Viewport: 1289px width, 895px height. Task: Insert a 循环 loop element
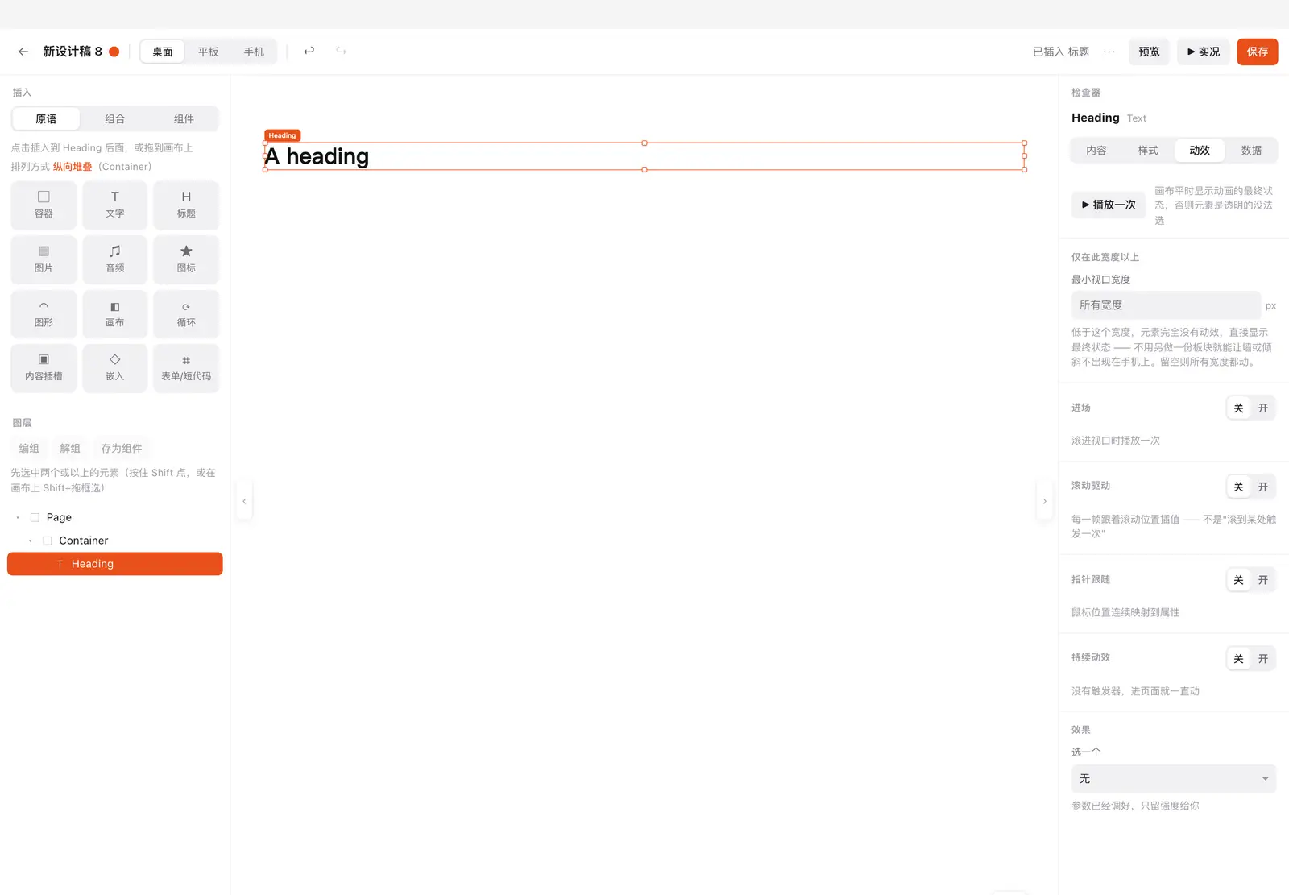click(x=186, y=314)
